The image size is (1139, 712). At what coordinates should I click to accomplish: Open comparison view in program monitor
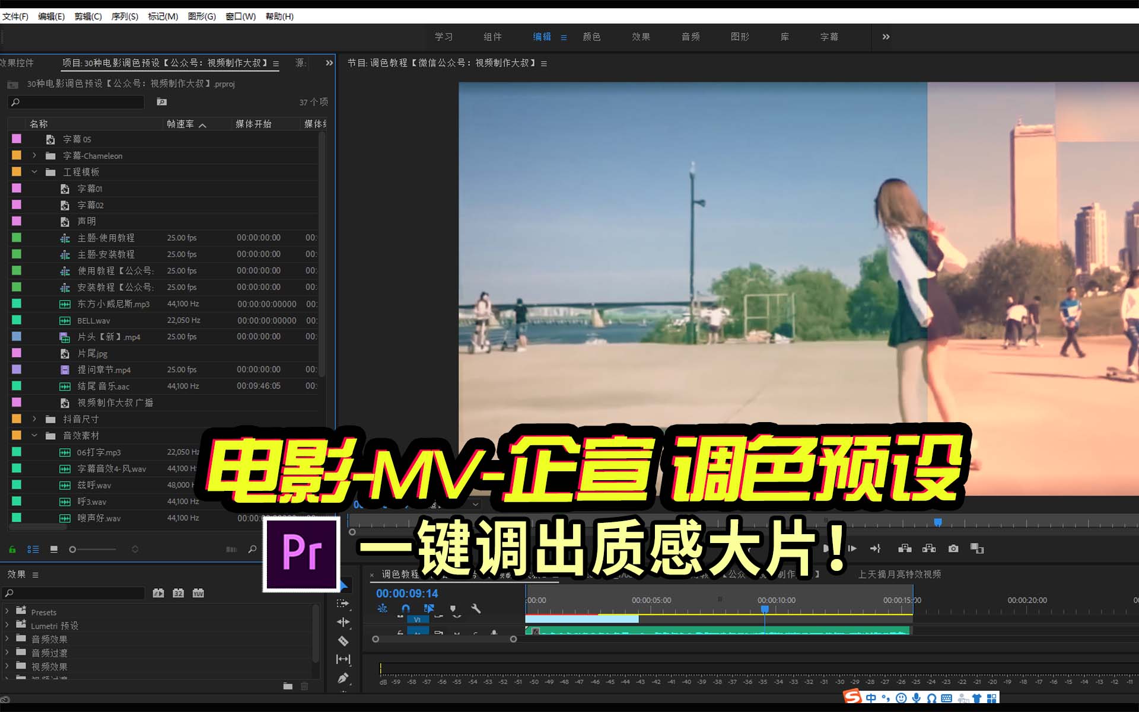[977, 548]
